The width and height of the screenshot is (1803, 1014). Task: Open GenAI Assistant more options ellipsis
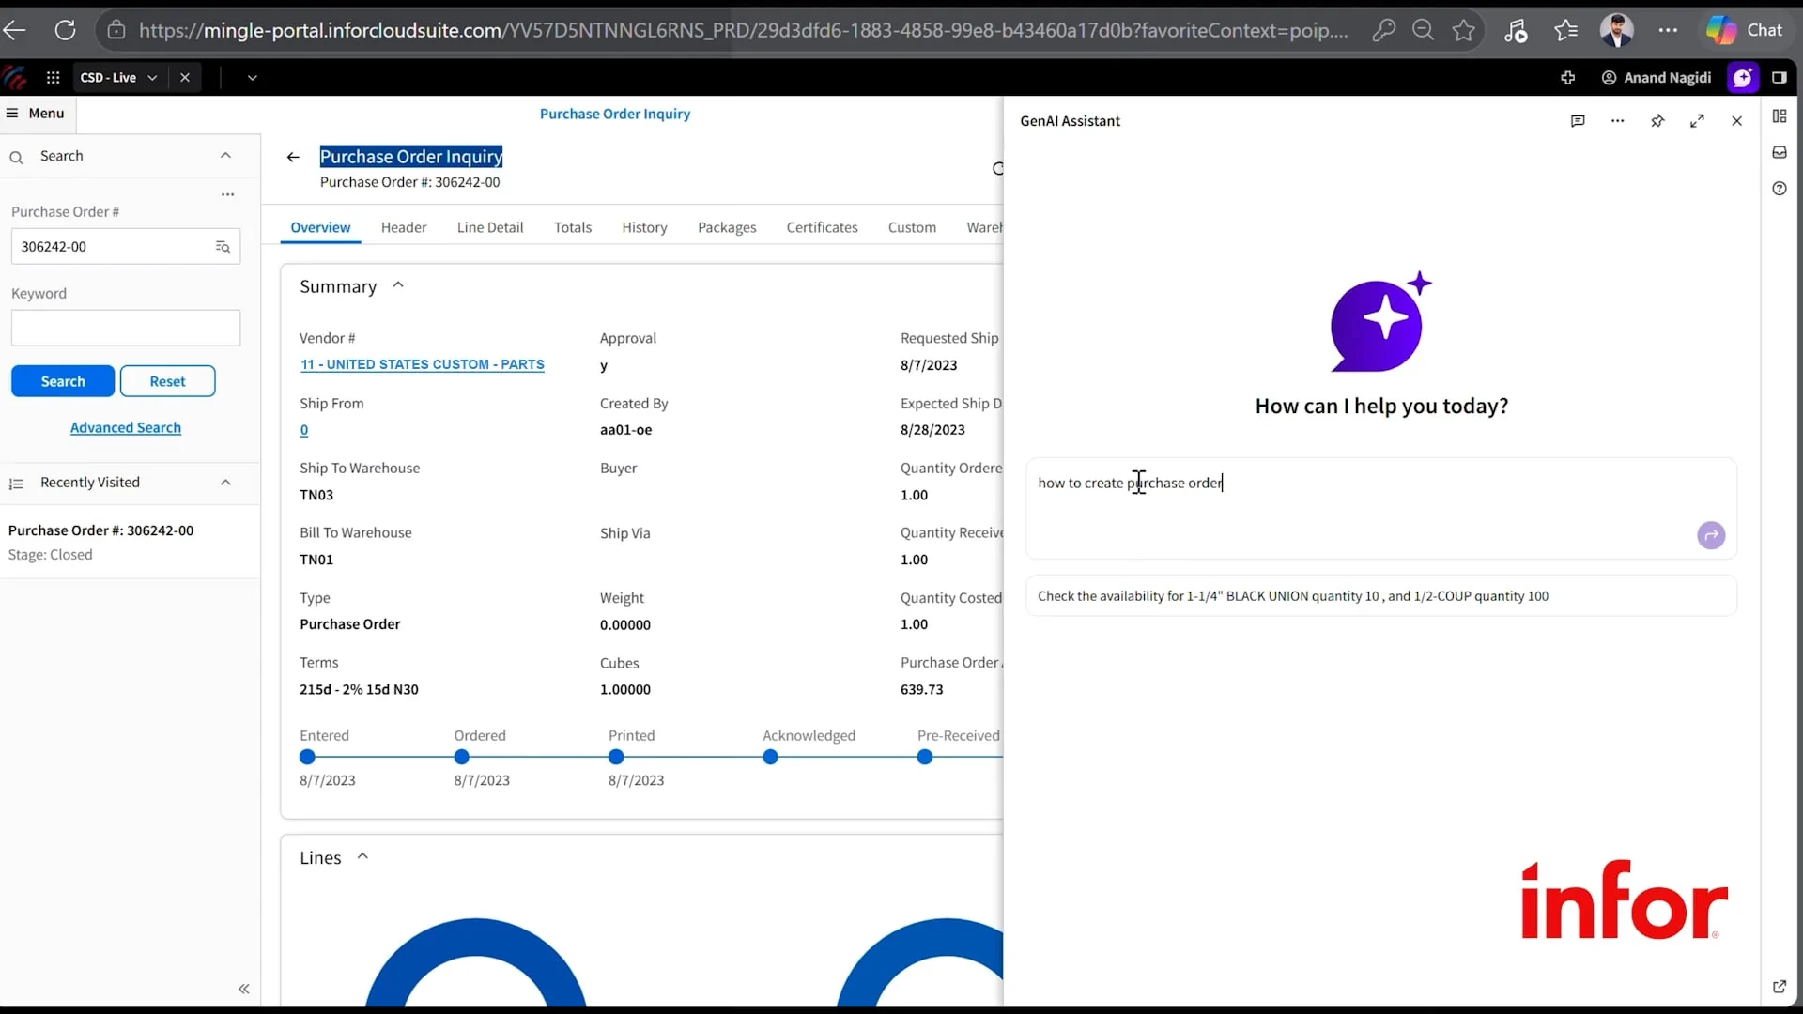pos(1617,121)
